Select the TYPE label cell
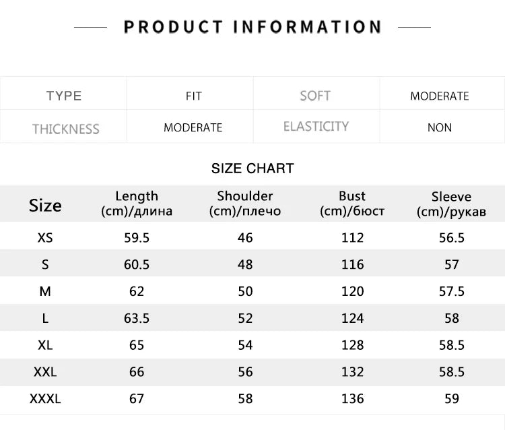Image resolution: width=505 pixels, height=430 pixels. click(x=64, y=96)
